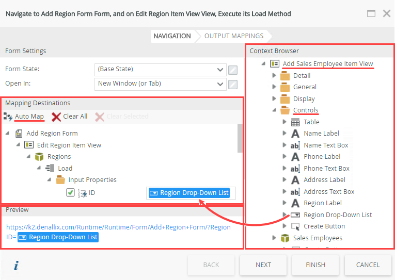Click the Create Button control icon
395x280 pixels.
pyautogui.click(x=295, y=226)
